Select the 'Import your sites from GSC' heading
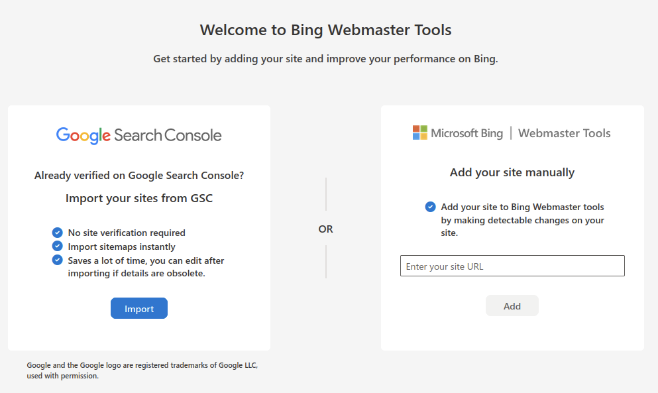 [x=138, y=197]
